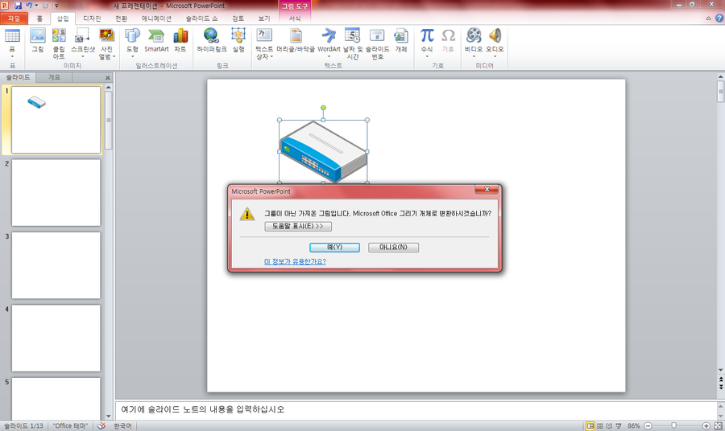Expand the 도형 dropdown arrow
This screenshot has width=725, height=431.
pos(132,57)
